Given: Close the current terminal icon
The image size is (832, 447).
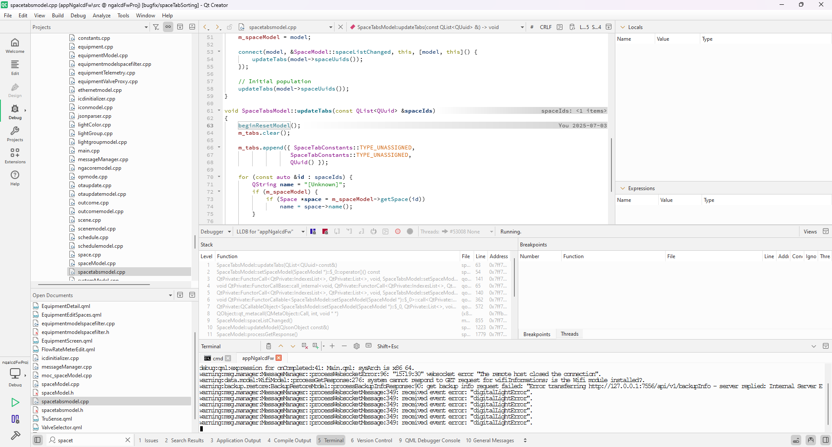Looking at the screenshot, I should click(305, 346).
